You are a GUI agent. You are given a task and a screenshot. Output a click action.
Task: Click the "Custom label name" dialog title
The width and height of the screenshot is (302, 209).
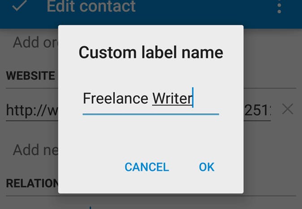(x=151, y=53)
